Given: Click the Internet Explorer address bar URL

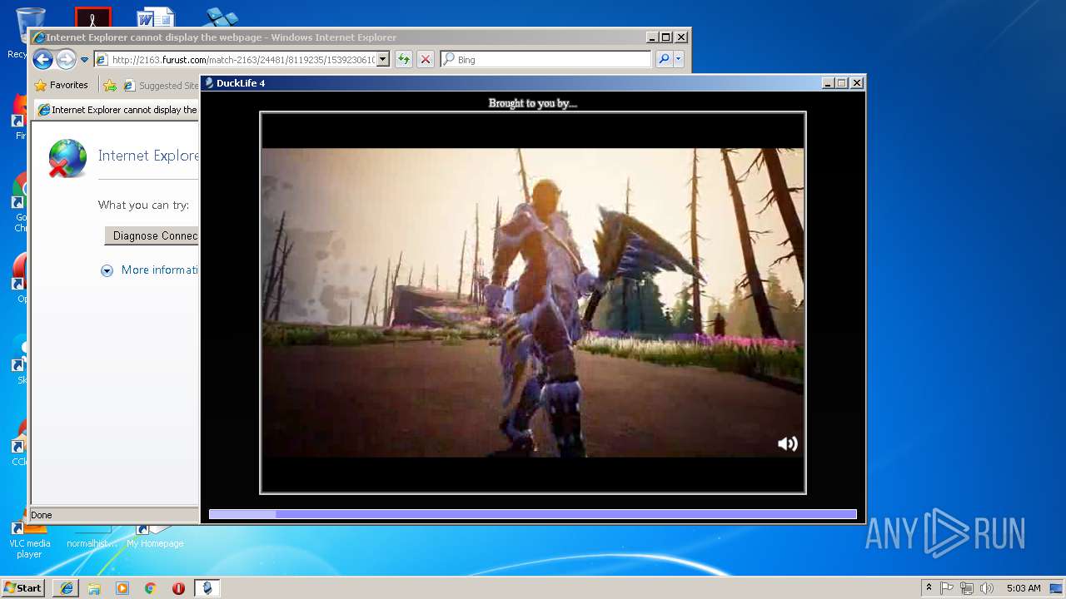Looking at the screenshot, I should click(x=243, y=60).
